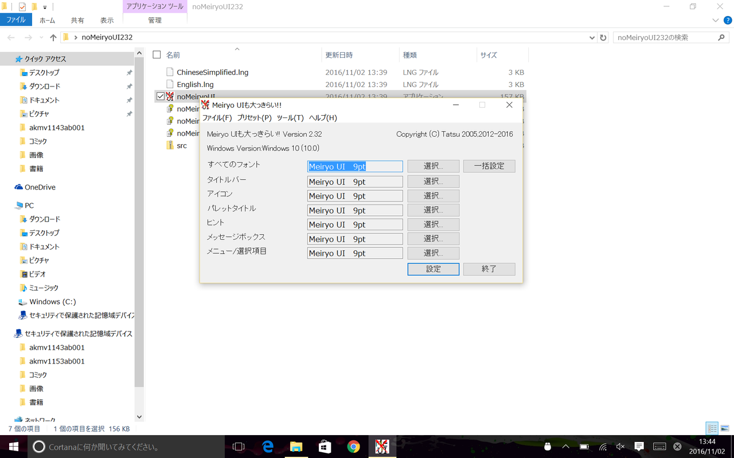
Task: Open the ファイル(F) menu in Meiryo UI dialog
Action: [217, 118]
